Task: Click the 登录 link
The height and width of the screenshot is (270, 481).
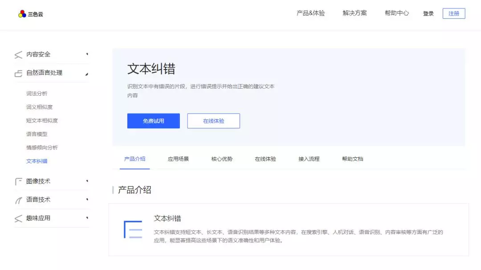Action: 428,13
